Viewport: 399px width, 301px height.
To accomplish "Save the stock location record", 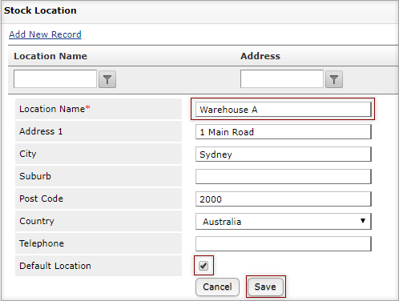I will click(265, 287).
